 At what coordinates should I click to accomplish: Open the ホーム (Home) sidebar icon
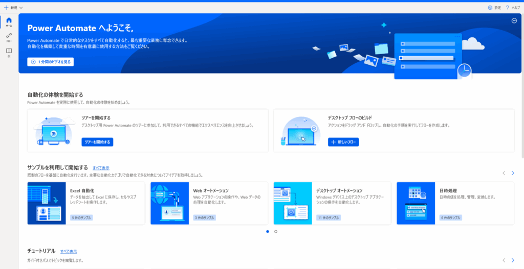pos(9,21)
